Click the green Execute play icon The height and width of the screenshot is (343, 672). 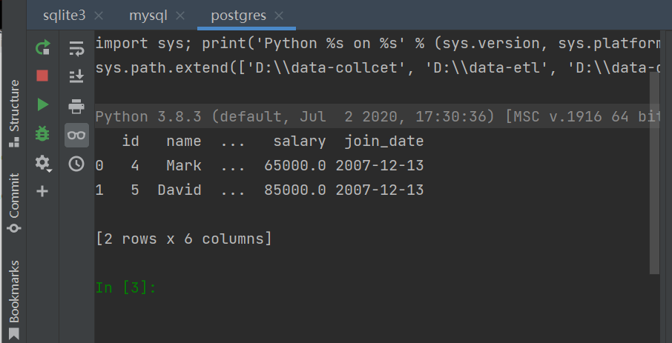[42, 104]
